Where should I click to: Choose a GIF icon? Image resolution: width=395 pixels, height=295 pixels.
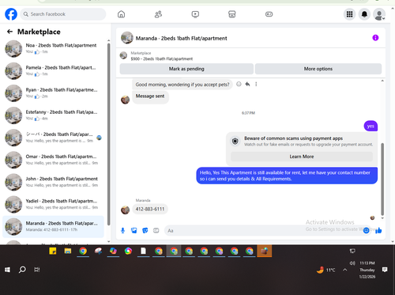[156, 231]
